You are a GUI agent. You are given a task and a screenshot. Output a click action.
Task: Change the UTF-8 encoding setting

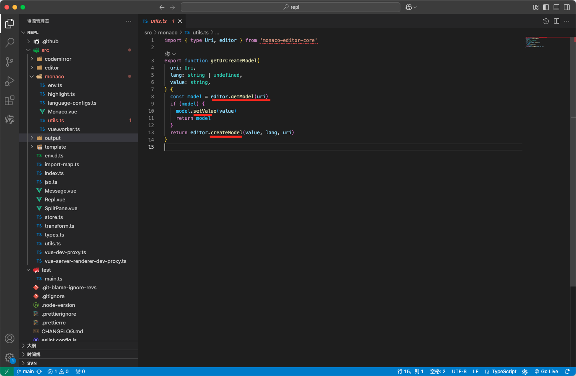[459, 372]
